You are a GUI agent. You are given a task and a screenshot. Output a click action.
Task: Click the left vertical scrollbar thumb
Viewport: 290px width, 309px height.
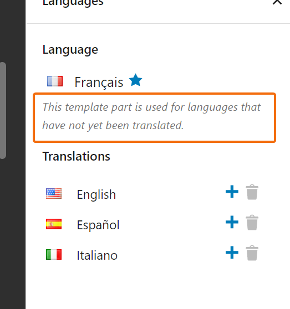(x=3, y=110)
